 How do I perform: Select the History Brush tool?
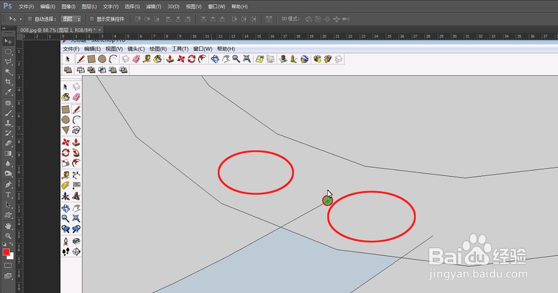(x=8, y=133)
